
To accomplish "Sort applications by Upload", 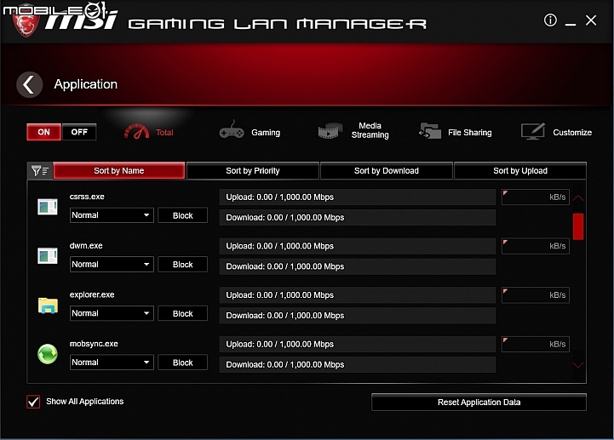I will 520,171.
